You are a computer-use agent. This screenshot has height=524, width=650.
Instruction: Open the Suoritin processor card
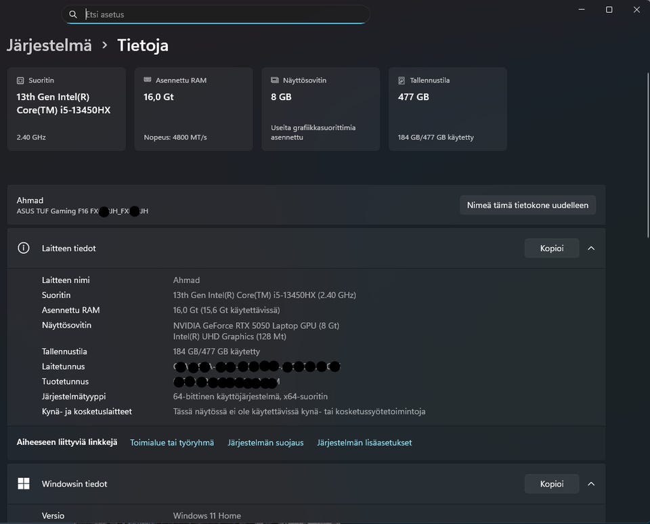(66, 109)
